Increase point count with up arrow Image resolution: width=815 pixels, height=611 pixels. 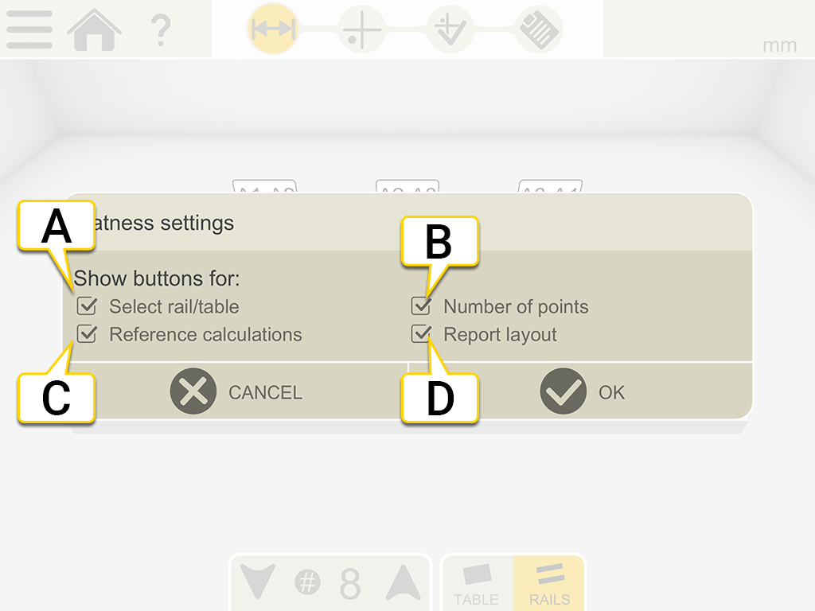click(x=404, y=583)
